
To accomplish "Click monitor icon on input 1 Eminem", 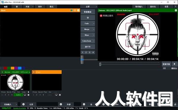I will click(x=25, y=95).
